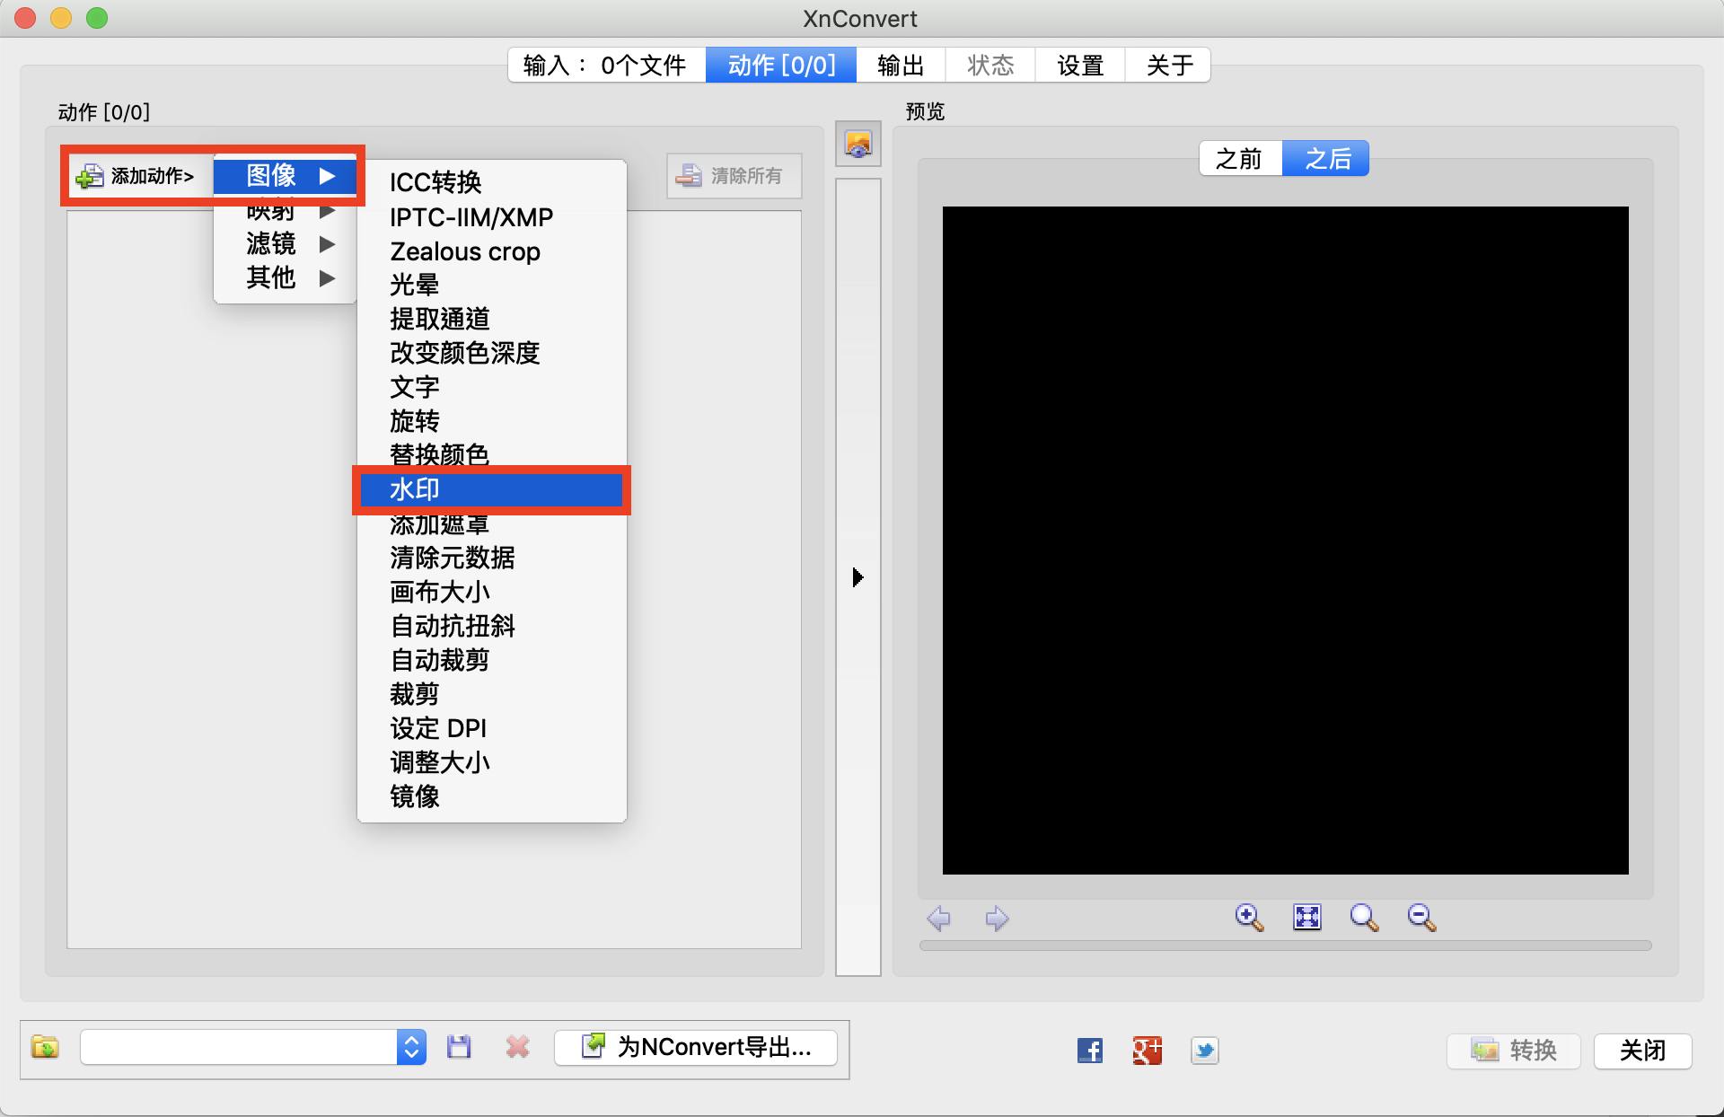Image resolution: width=1724 pixels, height=1117 pixels.
Task: Click 为NConvert导出 button
Action: [x=696, y=1047]
